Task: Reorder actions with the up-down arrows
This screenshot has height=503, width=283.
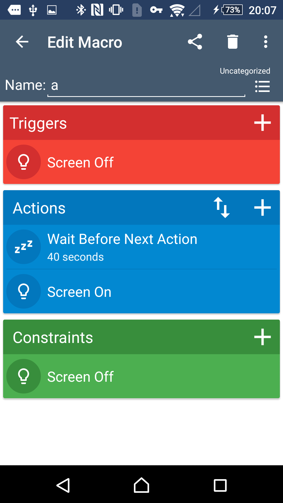Action: [222, 207]
